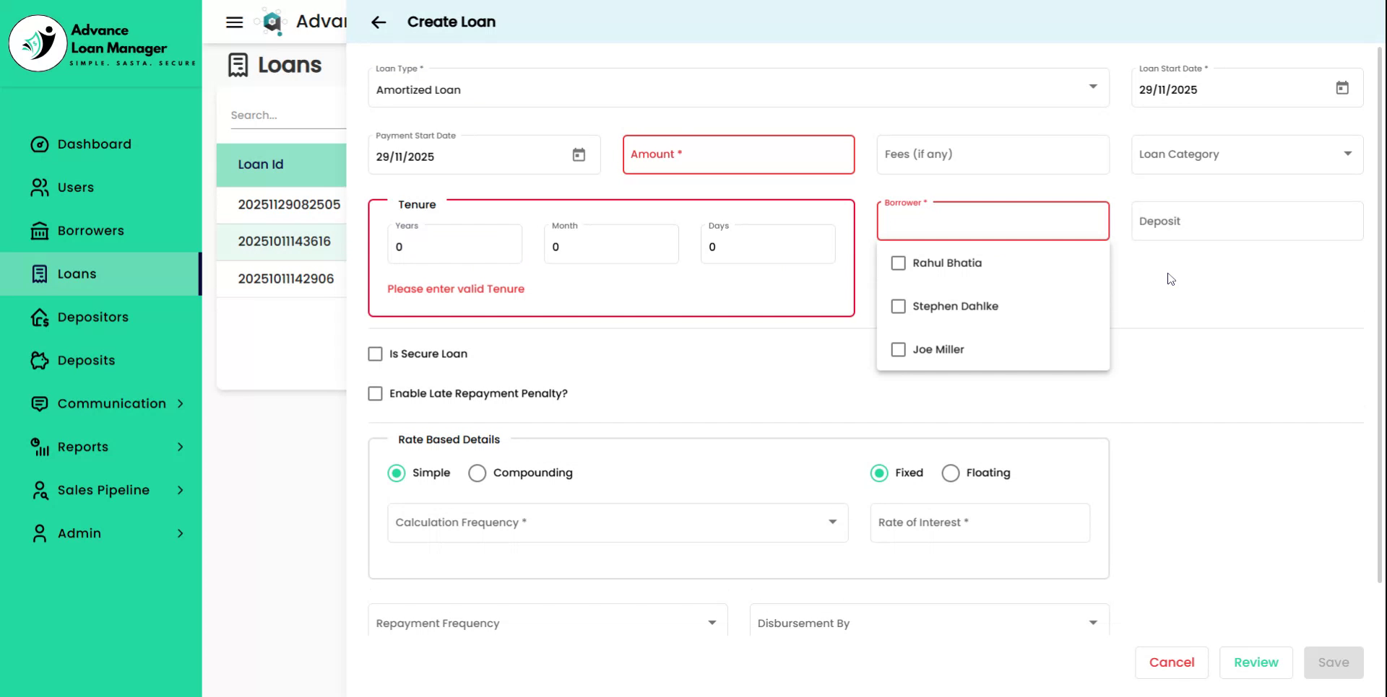The image size is (1387, 697).
Task: Click the Depositors house icon in the sidebar
Action: [40, 317]
